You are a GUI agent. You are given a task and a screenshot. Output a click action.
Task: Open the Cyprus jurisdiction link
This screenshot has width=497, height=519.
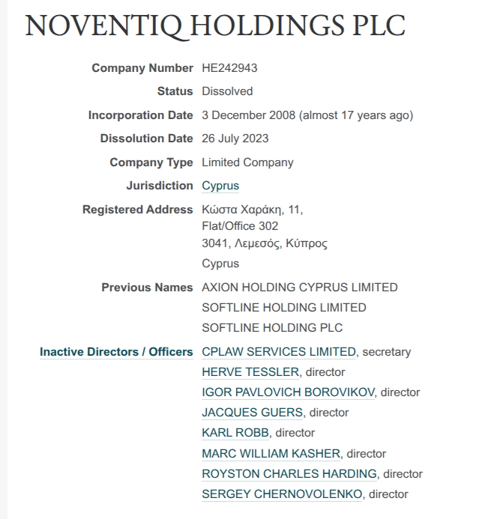coord(220,186)
